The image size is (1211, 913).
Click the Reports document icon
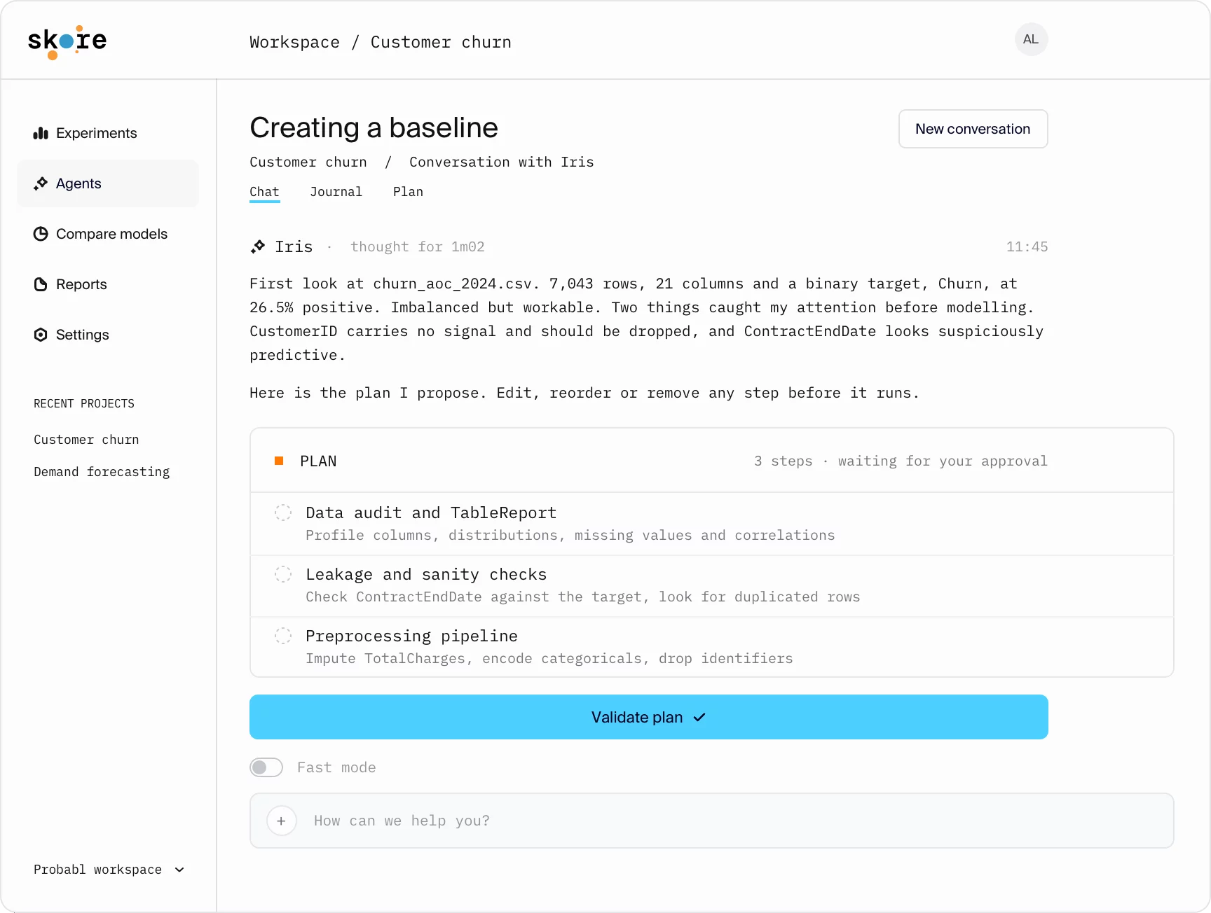tap(41, 284)
